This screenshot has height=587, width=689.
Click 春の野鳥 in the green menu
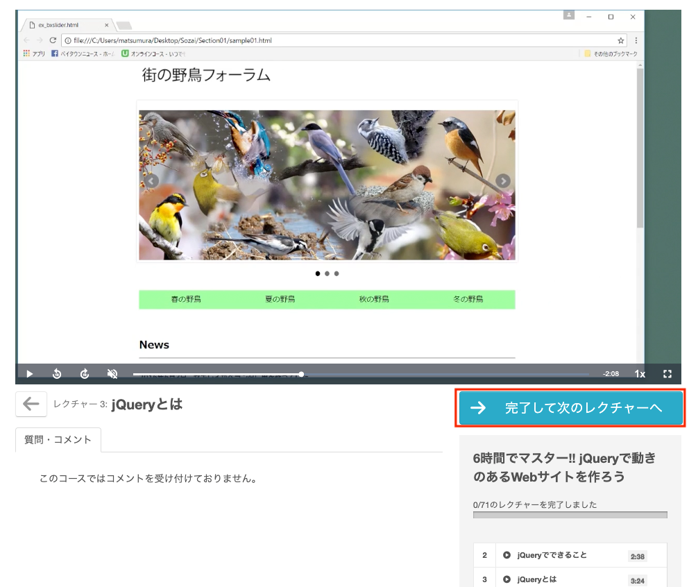pos(186,300)
